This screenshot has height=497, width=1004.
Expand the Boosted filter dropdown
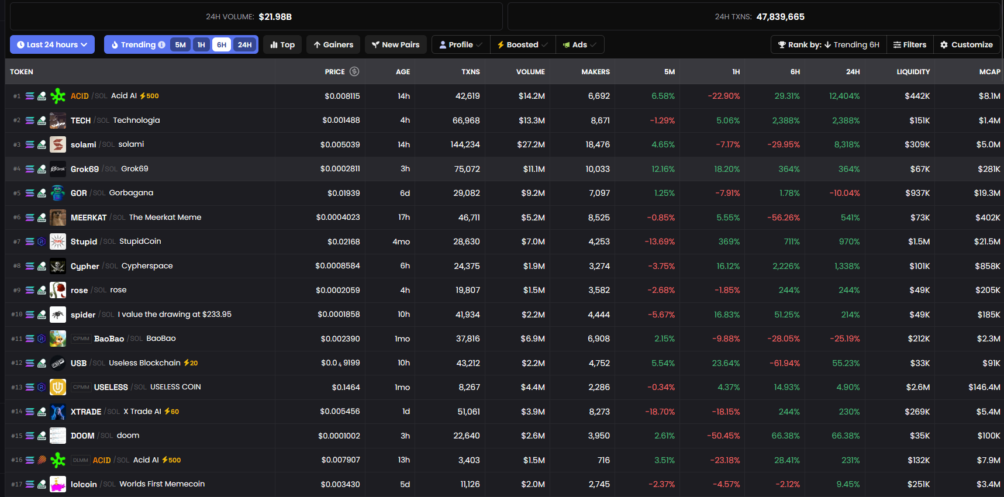[523, 44]
